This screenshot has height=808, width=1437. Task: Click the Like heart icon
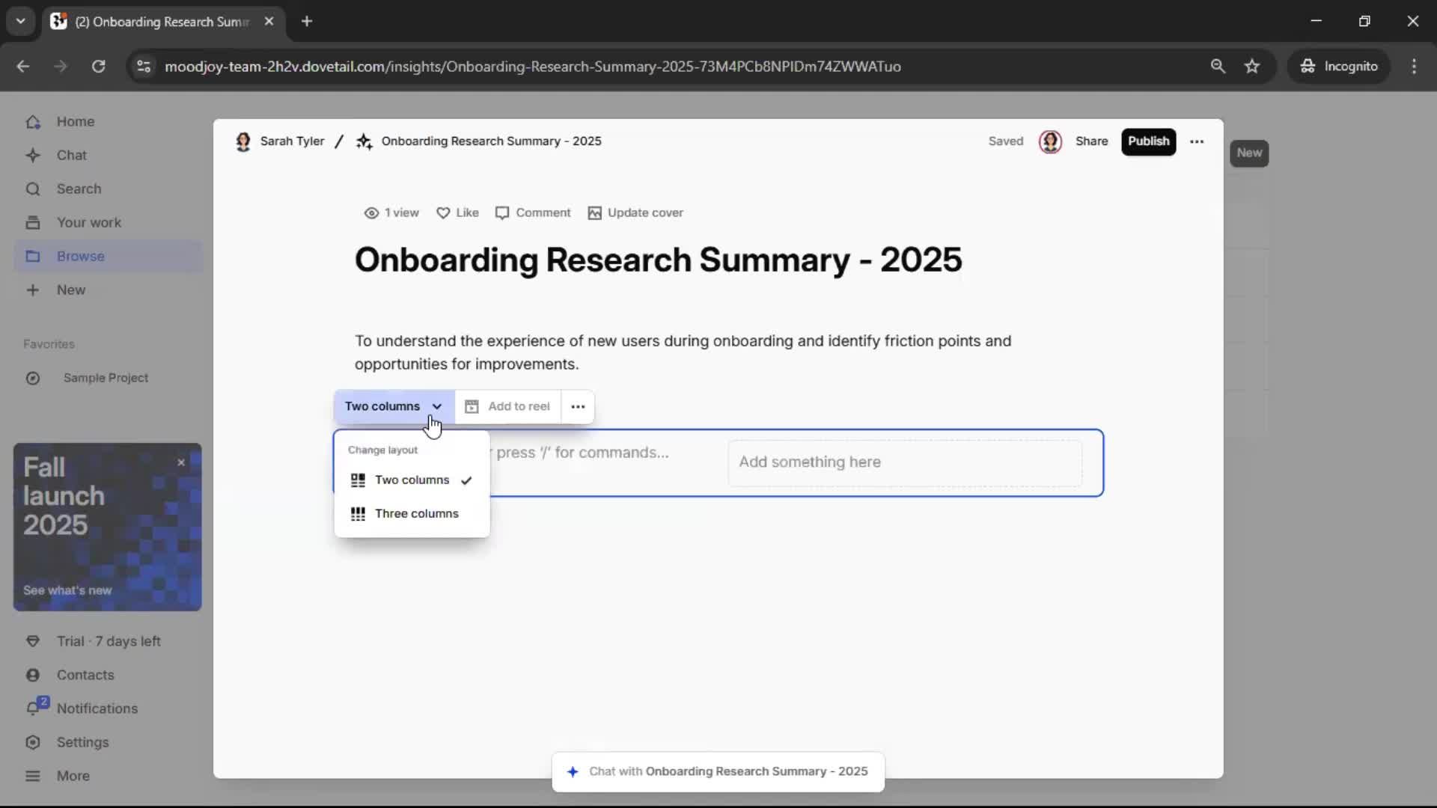pos(443,213)
